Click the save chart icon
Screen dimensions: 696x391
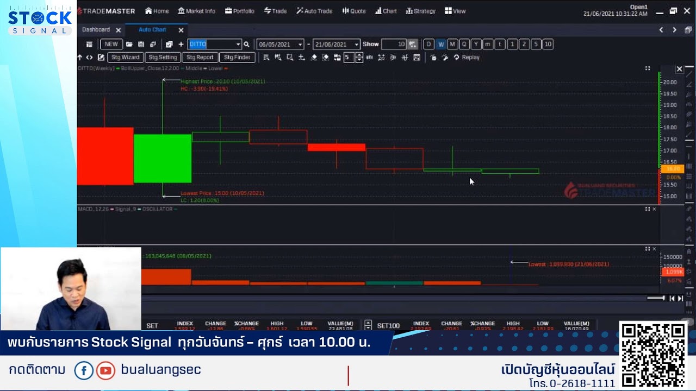[x=141, y=45]
